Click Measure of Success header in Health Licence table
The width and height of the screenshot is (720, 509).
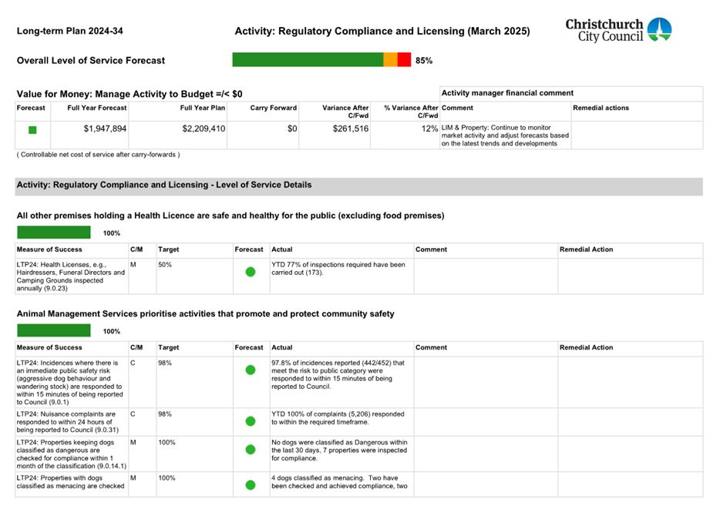(x=49, y=249)
